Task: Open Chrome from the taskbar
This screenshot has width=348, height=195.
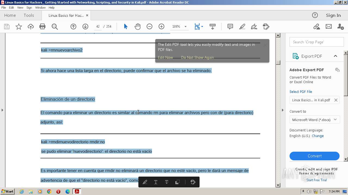Action: 49,191
